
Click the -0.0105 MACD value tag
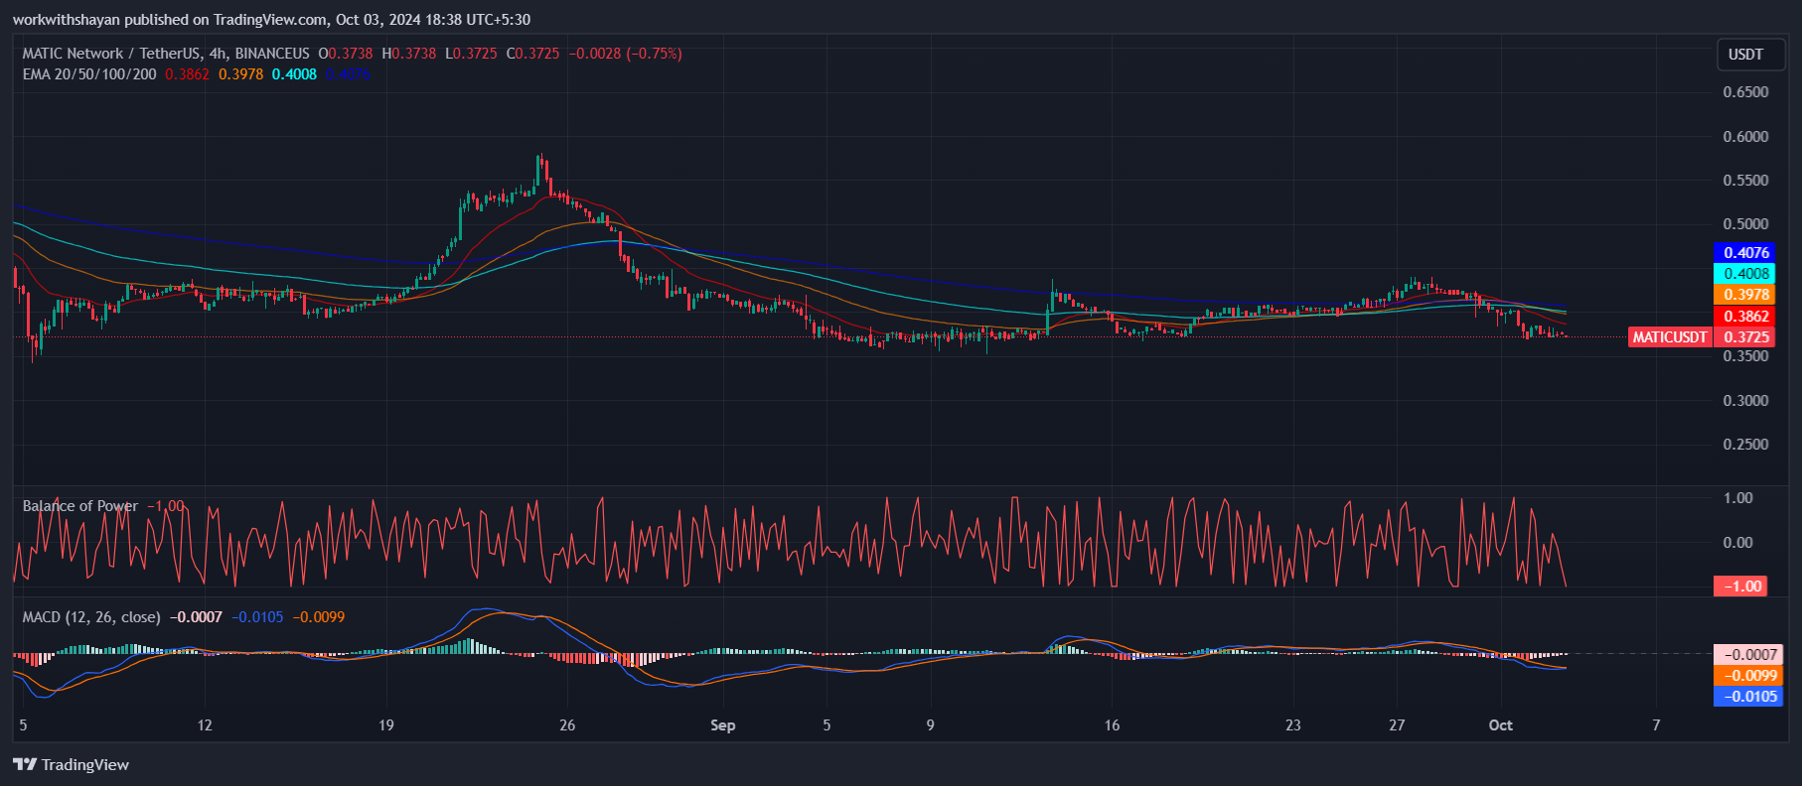pyautogui.click(x=1748, y=697)
